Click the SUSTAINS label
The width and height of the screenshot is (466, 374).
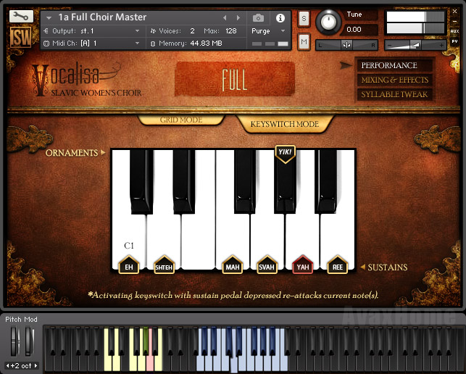388,267
